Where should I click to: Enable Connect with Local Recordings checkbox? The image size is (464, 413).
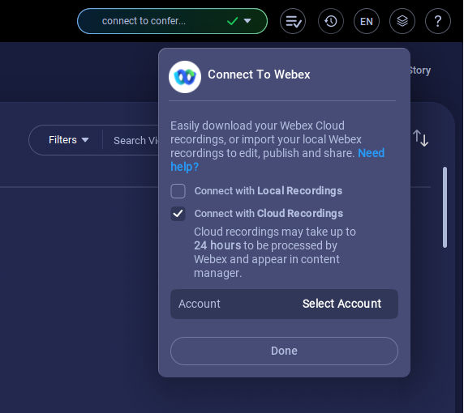point(178,191)
